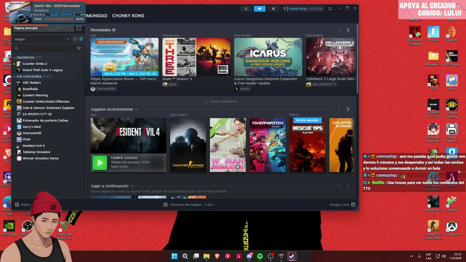
Task: Open Elementos descargados downloads status
Action: 188,205
